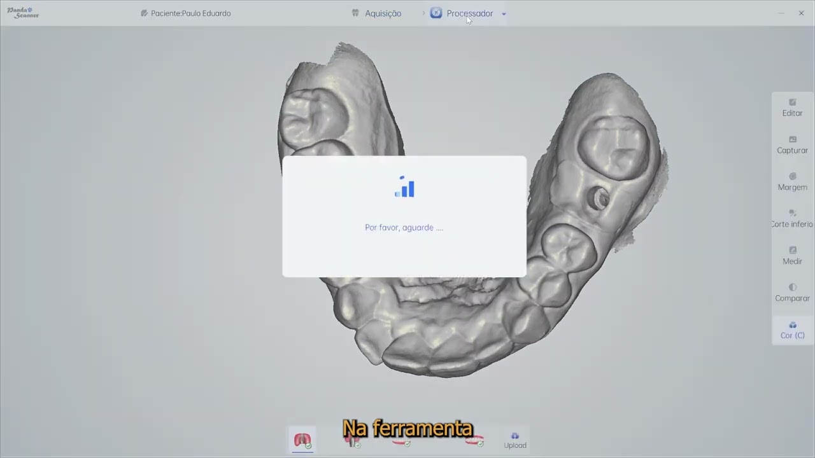This screenshot has height=458, width=815.
Task: Click the Paciente:Paulo Eduardo label
Action: pos(191,13)
